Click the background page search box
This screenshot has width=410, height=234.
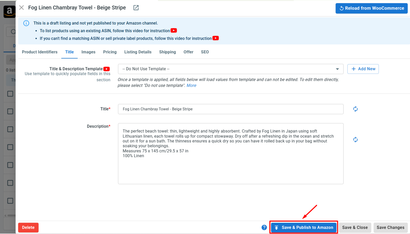coord(11,32)
